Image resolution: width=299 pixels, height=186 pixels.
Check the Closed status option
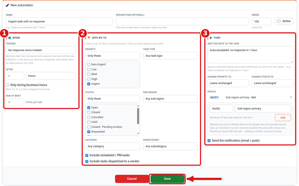[89, 113]
